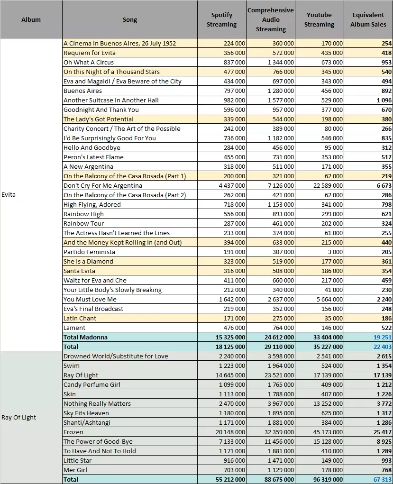Screen dimensions: 393x484
Task: Click 'Oh What A Circus' song cell
Action: click(130, 63)
